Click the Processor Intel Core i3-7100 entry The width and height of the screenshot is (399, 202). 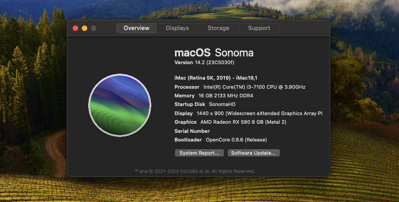[236, 87]
